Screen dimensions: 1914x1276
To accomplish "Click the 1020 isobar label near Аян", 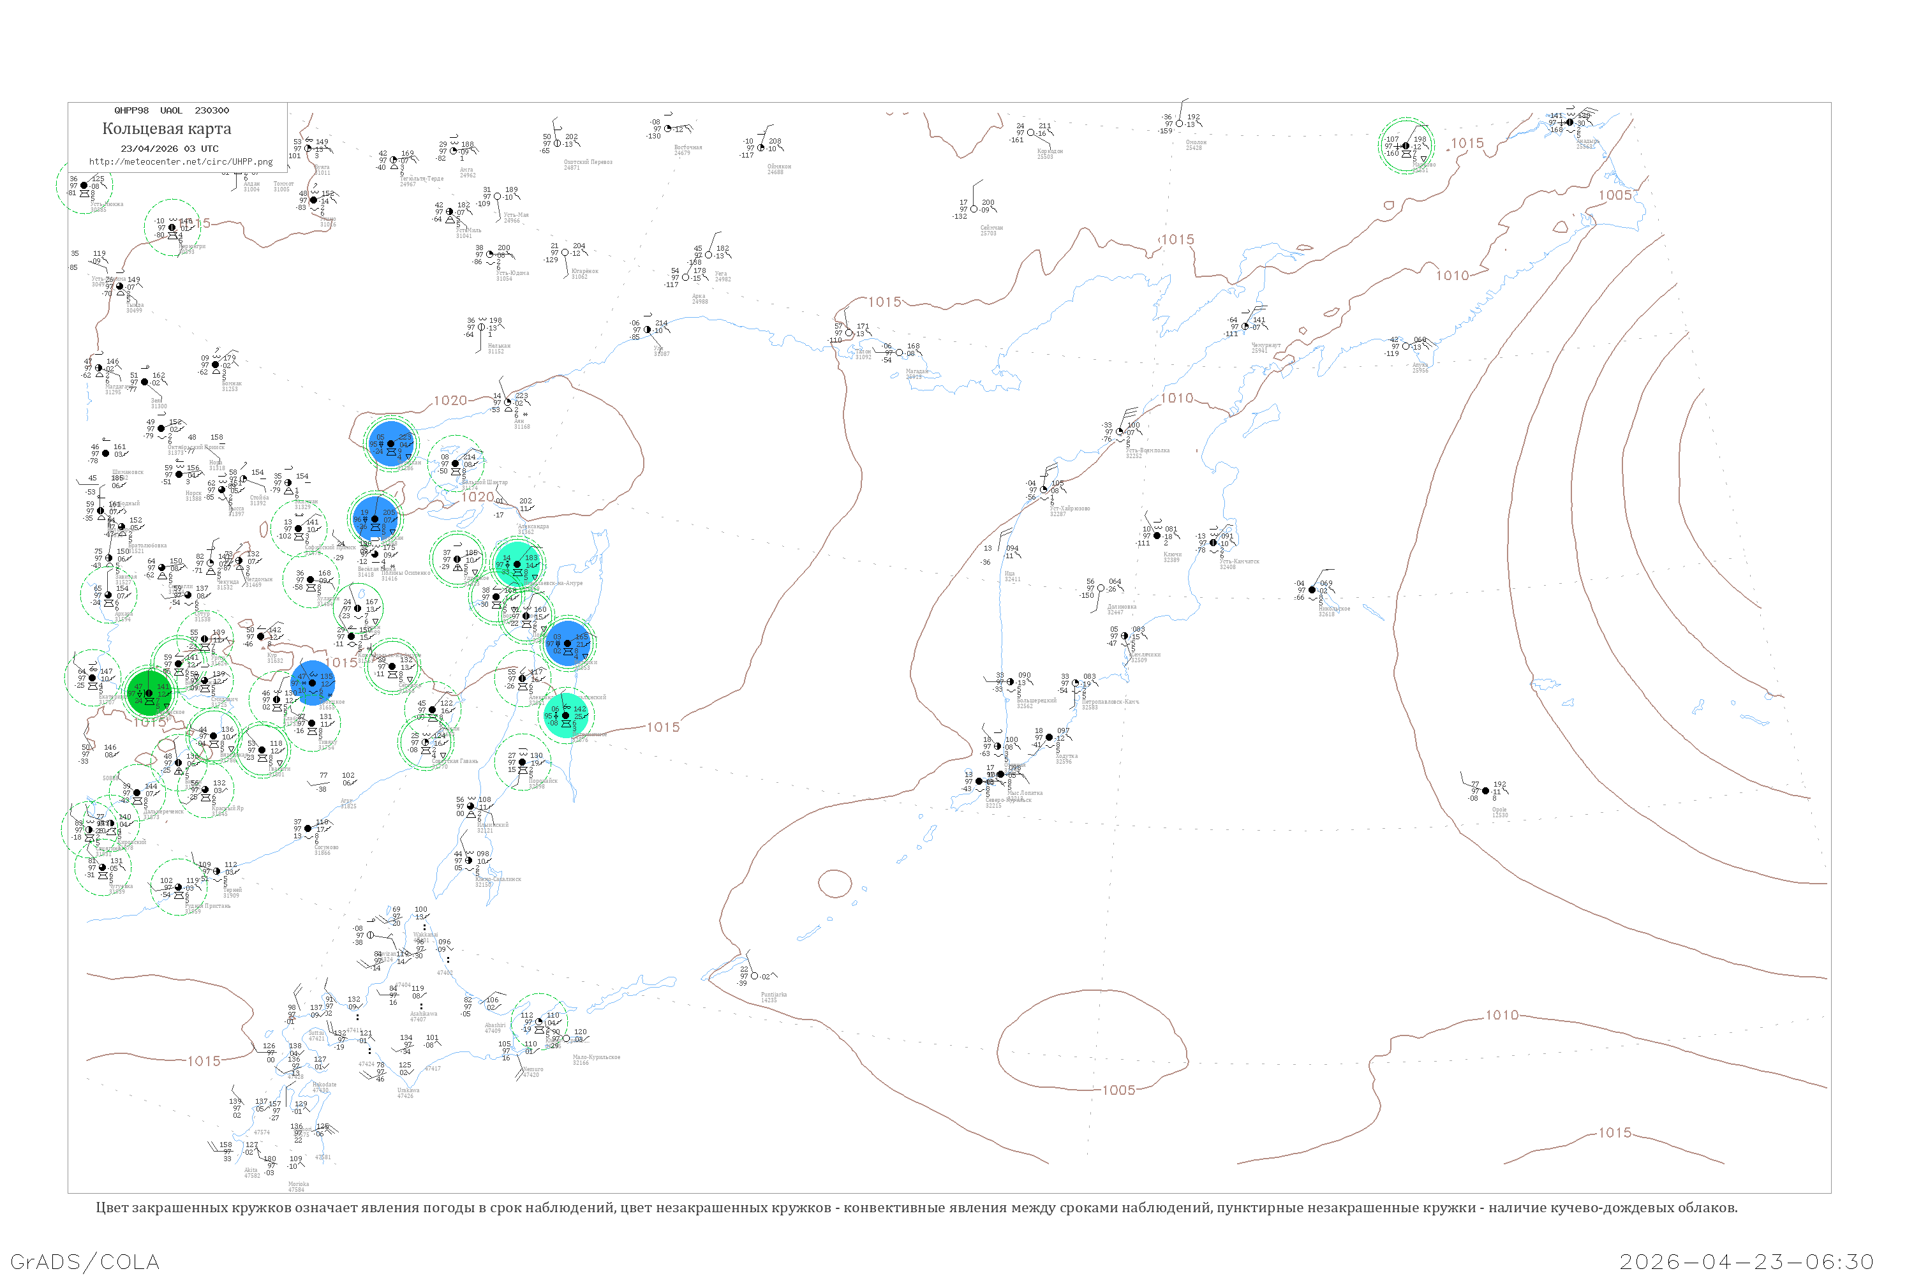I will click(450, 401).
